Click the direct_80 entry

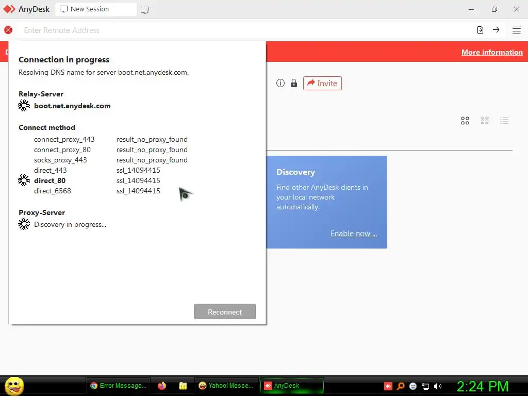click(x=50, y=180)
